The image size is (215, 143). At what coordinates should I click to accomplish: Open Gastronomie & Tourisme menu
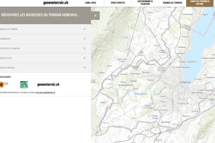tap(145, 3)
